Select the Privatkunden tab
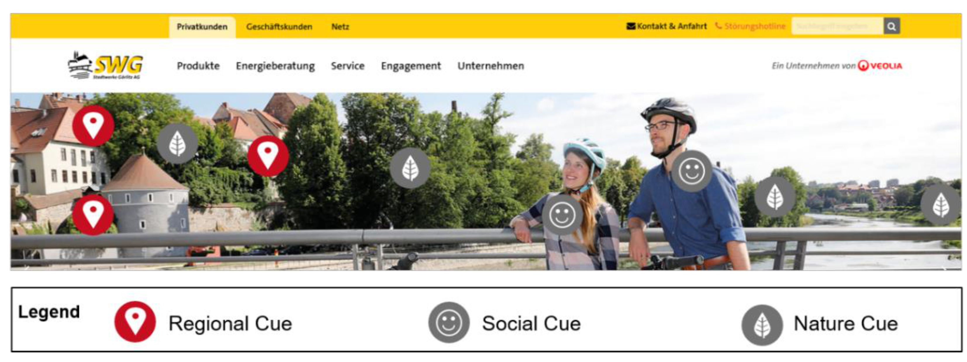The width and height of the screenshot is (967, 362). coord(202,27)
